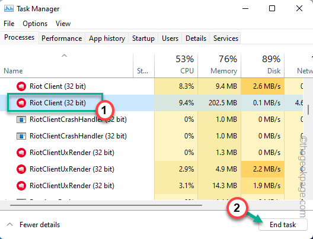Select RiotClientUxRender row with 1.3 MB memory

(152, 153)
